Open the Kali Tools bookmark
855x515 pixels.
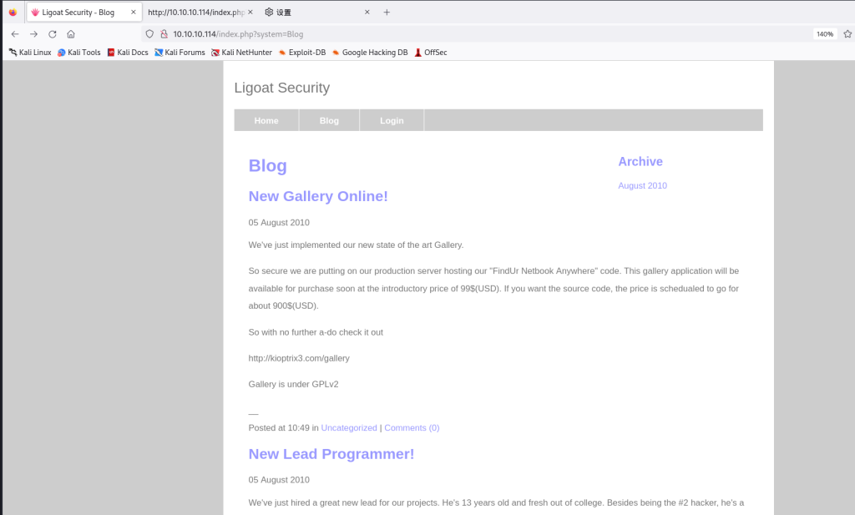[79, 53]
